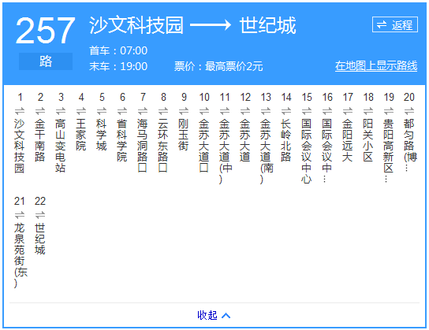This screenshot has width=429, height=330.
Task: Click the transfer icon above stop 刚玉街
Action: [184, 111]
